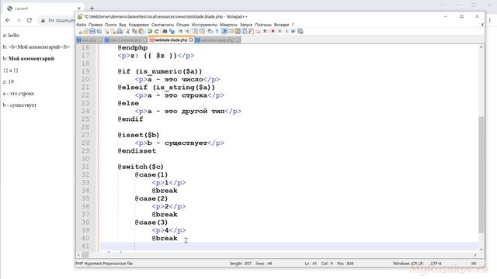This screenshot has height=279, width=497.
Task: Open the Инструменты menu
Action: [x=204, y=25]
